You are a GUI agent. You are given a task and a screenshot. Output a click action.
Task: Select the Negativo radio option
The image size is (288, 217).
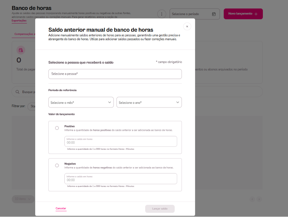pos(57,165)
